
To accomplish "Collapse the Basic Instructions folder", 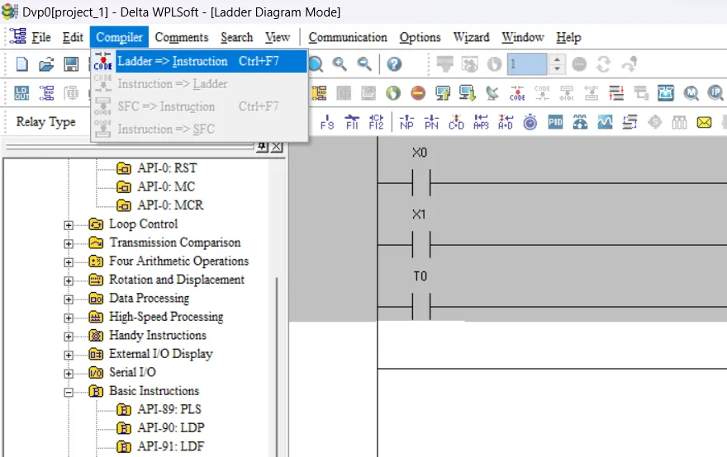I will coord(68,392).
